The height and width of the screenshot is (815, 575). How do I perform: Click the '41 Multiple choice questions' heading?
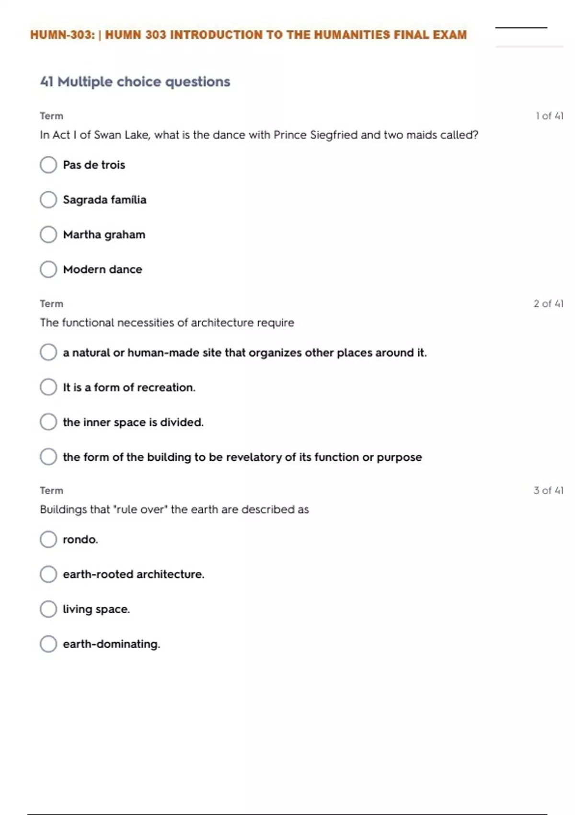click(135, 82)
